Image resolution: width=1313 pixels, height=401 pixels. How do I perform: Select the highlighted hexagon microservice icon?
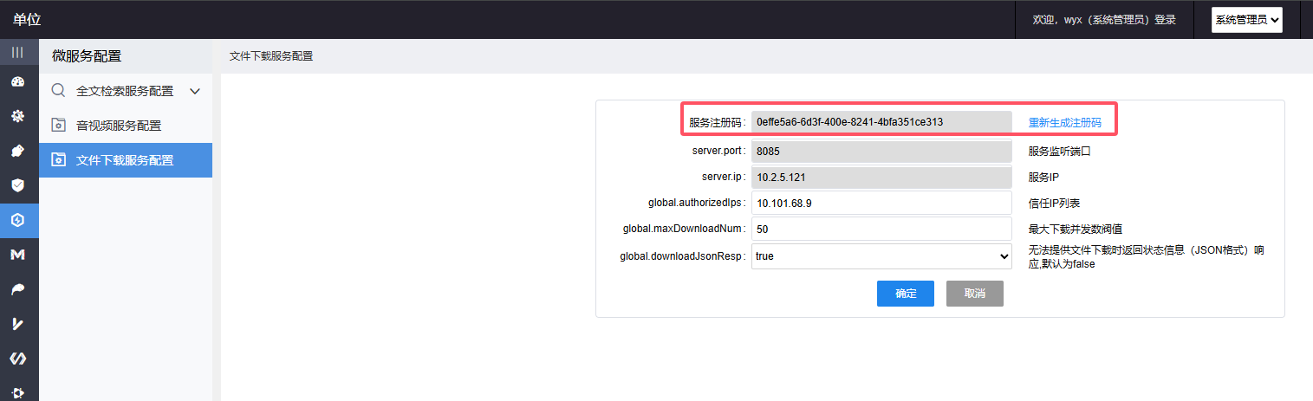[x=17, y=220]
